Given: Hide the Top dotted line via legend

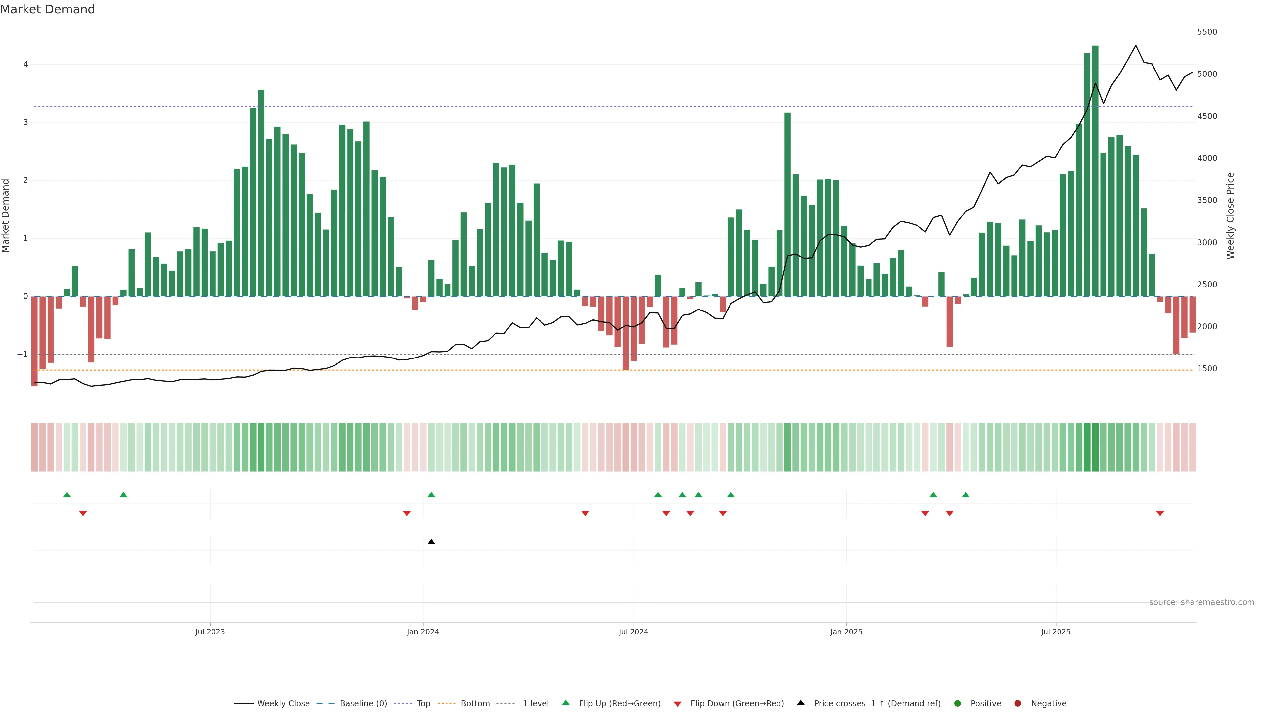Looking at the screenshot, I should pyautogui.click(x=423, y=703).
